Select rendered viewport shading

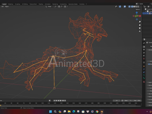coord(138,7)
